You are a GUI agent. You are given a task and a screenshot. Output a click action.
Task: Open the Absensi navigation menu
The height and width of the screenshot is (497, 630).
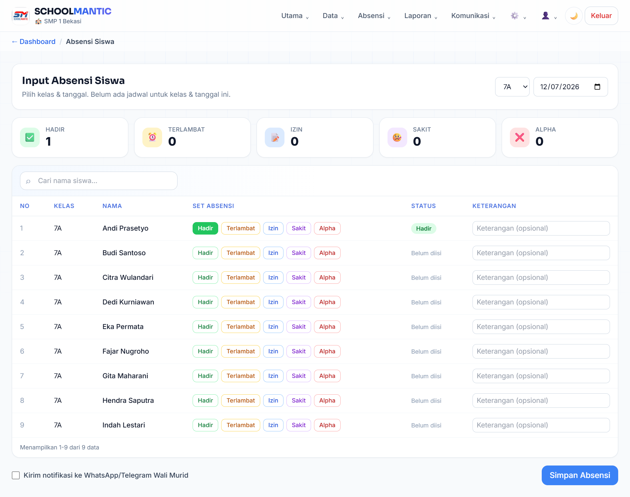[x=374, y=16]
